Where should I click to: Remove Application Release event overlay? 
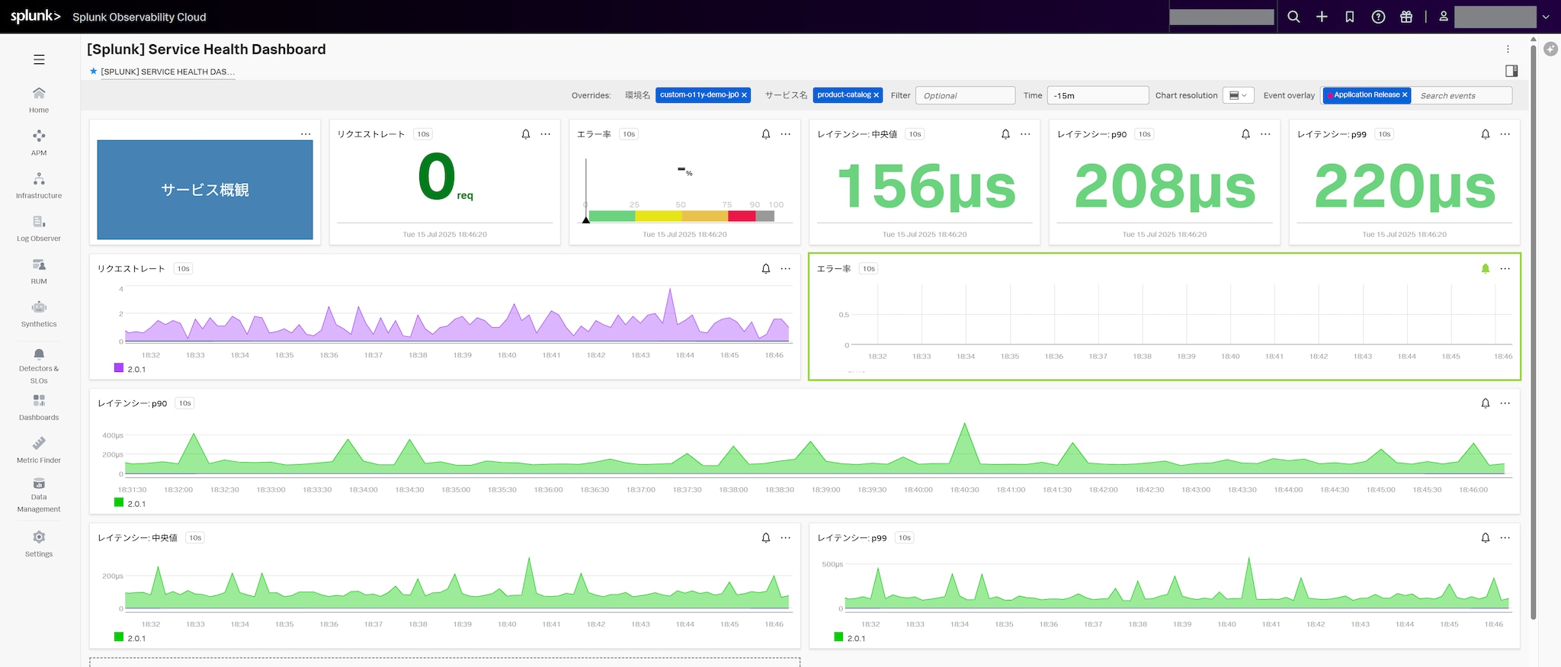tap(1405, 95)
